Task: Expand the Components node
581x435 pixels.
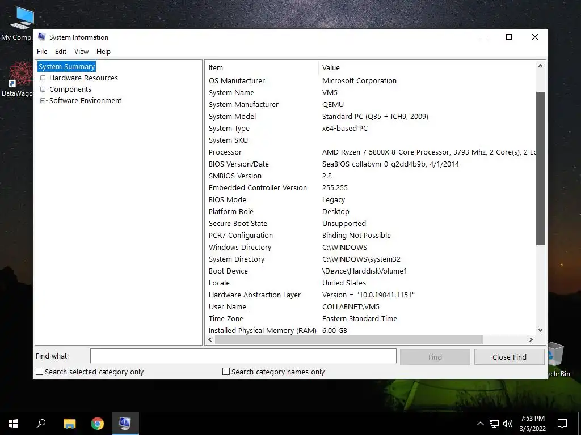Action: tap(43, 89)
